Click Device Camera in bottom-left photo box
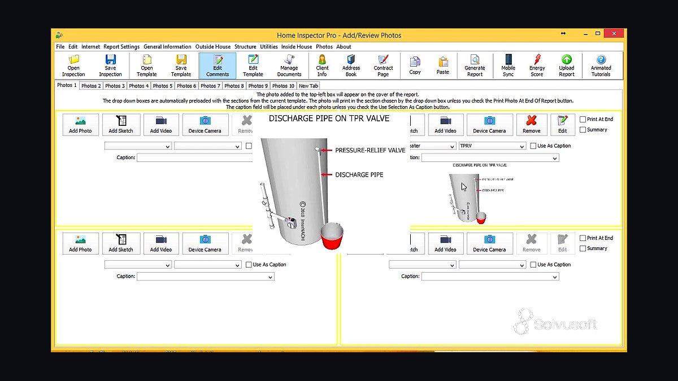678x381 pixels. [x=205, y=243]
